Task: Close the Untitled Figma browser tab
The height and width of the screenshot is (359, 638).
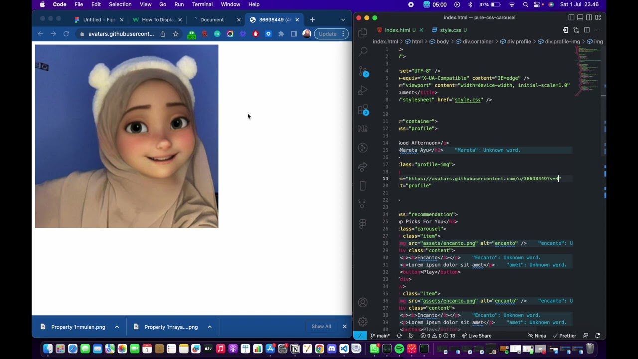Action: [x=122, y=20]
